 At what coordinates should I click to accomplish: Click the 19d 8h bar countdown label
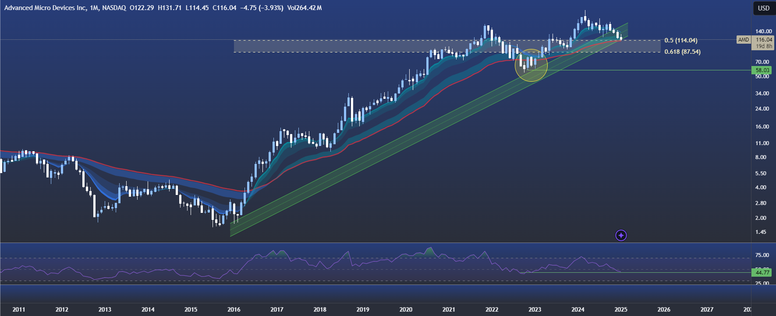coord(764,46)
